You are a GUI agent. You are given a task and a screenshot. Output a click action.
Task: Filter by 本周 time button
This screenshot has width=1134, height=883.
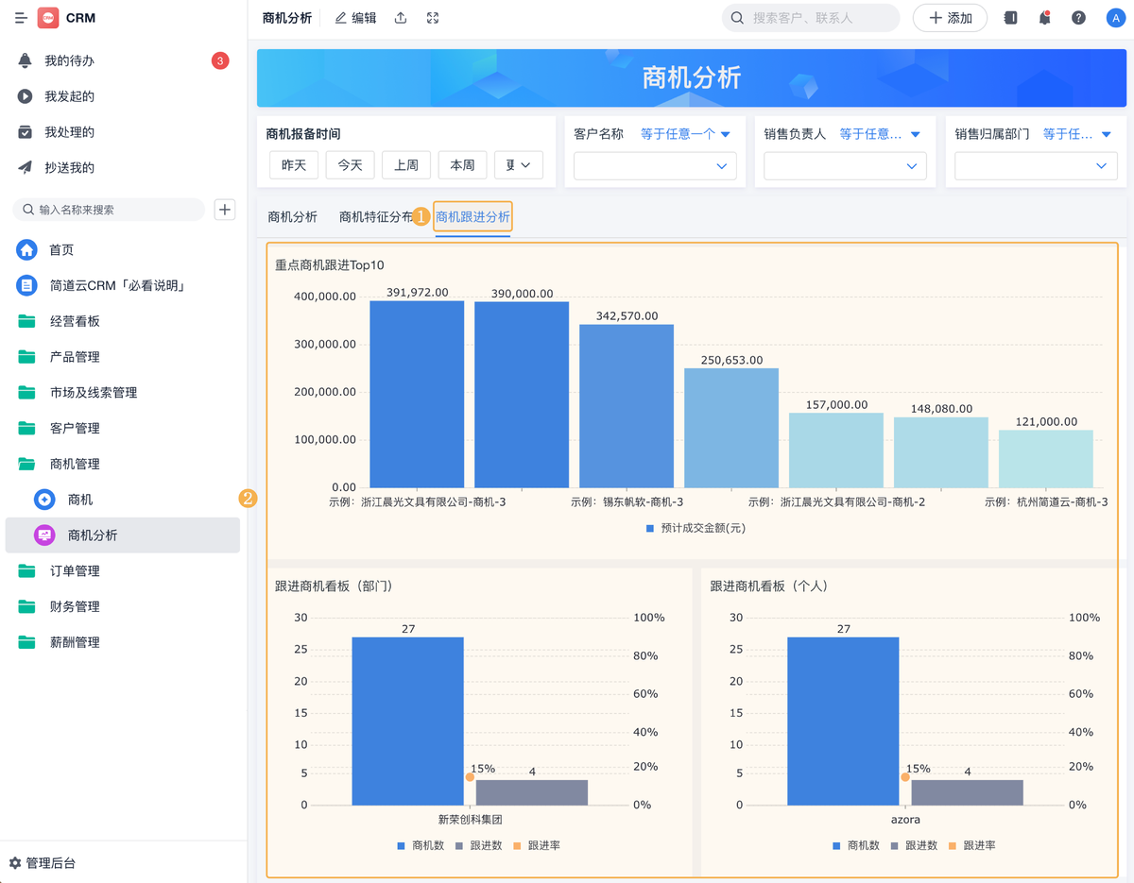[x=462, y=165]
